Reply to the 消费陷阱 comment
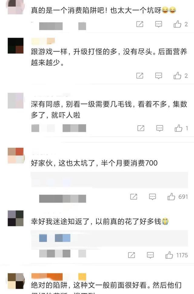This screenshot has height=294, width=194. coord(159,24)
